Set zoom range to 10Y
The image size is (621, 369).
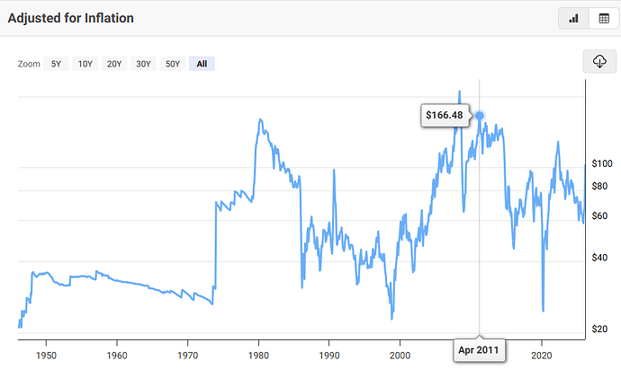click(x=85, y=64)
